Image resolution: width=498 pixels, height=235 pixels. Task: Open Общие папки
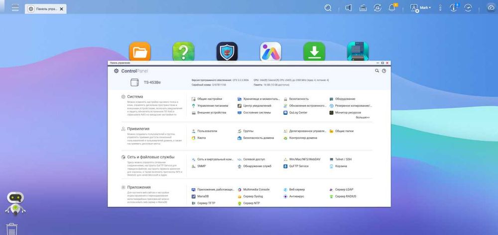tap(342, 131)
